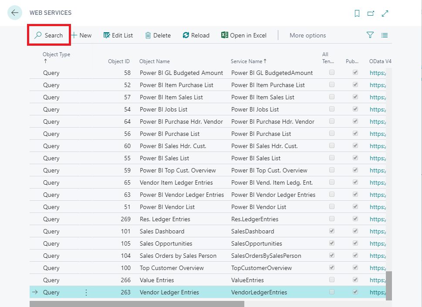Reload the web services list

tap(196, 35)
